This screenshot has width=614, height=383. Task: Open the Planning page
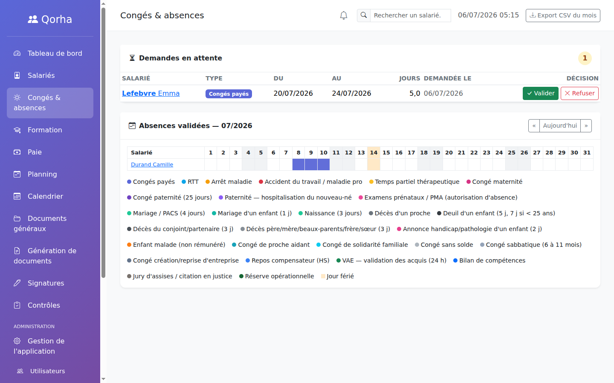(x=50, y=174)
